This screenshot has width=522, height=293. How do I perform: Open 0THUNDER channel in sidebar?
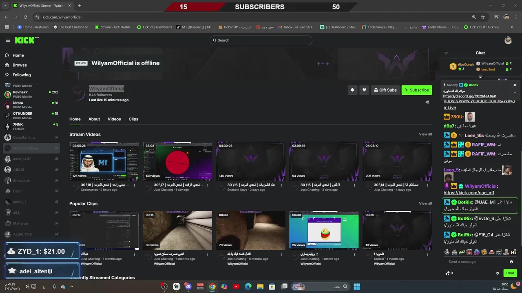[x=31, y=116]
